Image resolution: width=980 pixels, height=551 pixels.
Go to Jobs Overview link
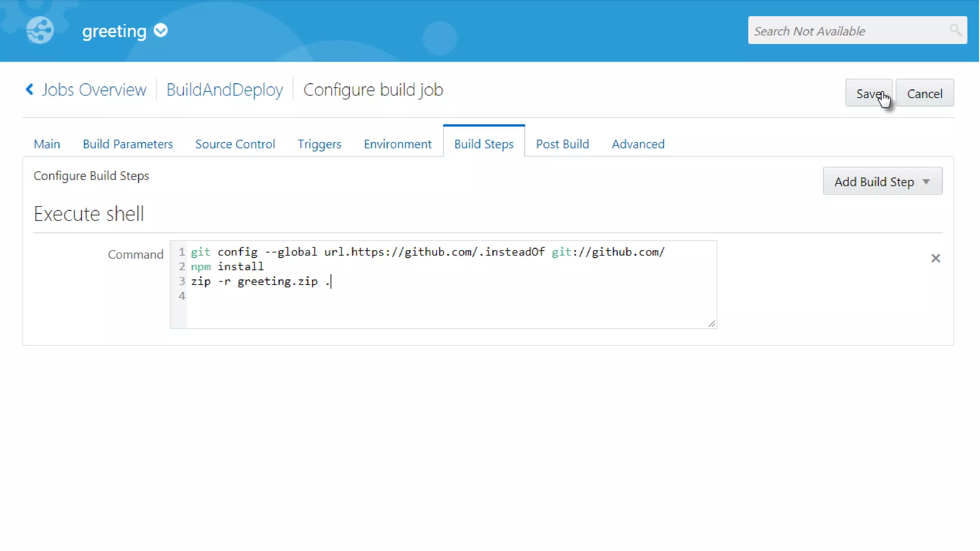coord(94,90)
